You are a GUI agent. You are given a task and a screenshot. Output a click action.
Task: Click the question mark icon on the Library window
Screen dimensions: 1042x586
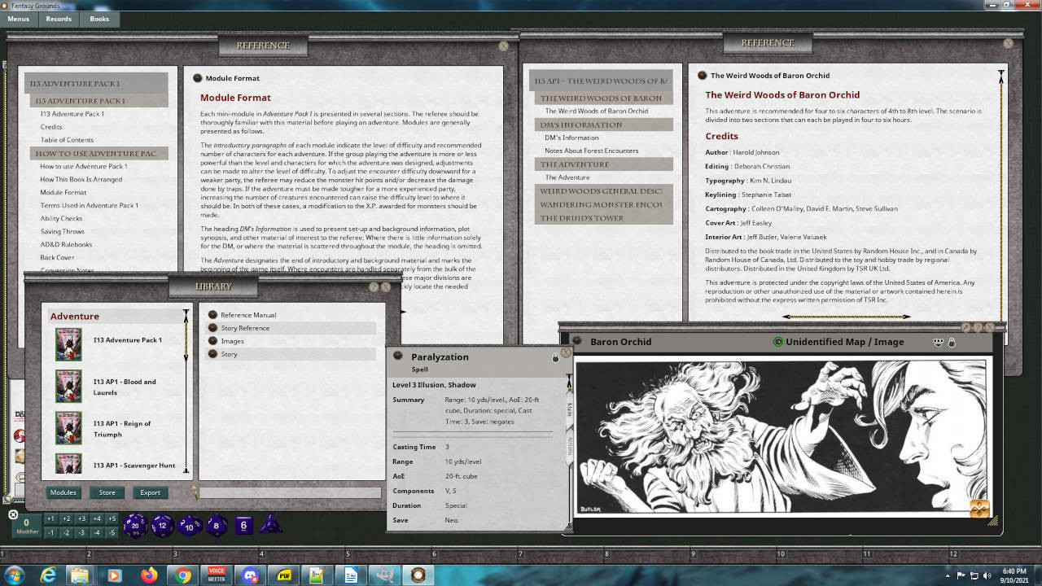[x=374, y=287]
